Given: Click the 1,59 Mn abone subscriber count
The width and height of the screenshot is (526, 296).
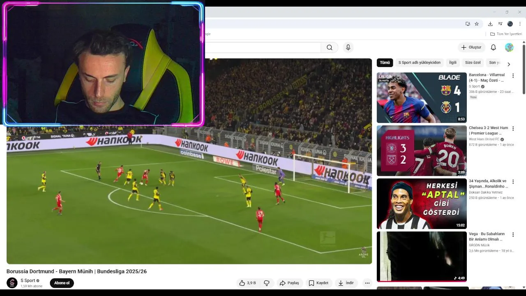Looking at the screenshot, I should coord(31,286).
